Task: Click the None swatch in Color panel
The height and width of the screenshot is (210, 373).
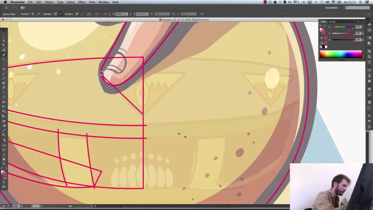Action: click(321, 47)
